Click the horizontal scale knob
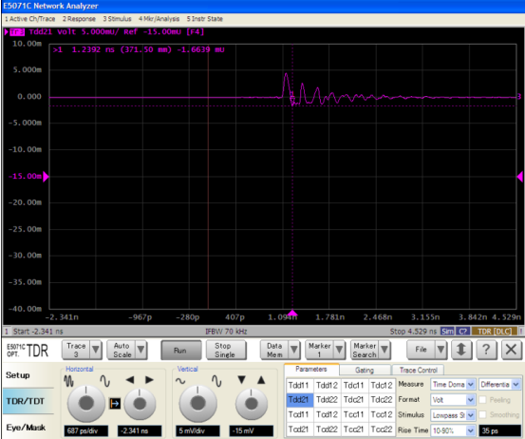 click(x=86, y=403)
